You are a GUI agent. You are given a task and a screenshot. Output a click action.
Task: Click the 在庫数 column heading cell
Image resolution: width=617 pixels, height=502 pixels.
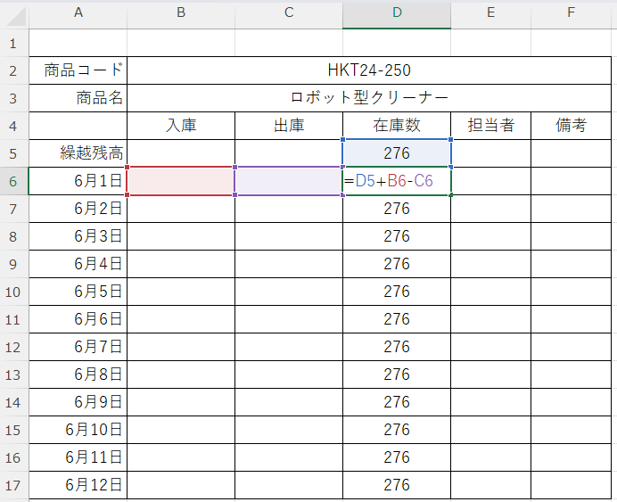397,126
